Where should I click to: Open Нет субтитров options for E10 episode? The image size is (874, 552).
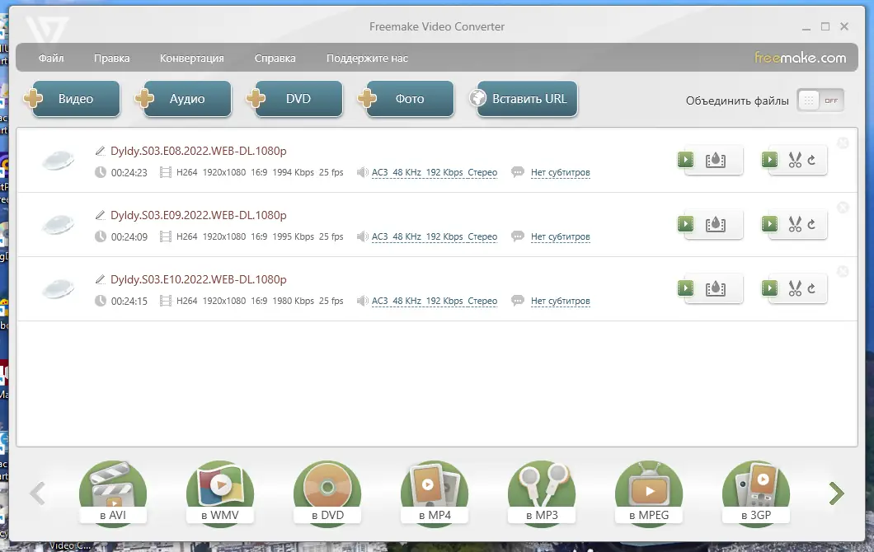click(560, 301)
